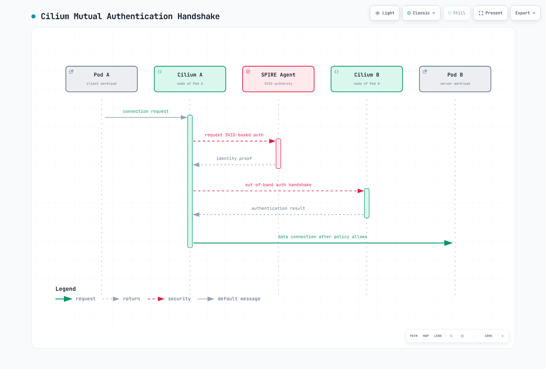Select the SPIRE Agent participant box
This screenshot has height=369, width=546.
278,79
